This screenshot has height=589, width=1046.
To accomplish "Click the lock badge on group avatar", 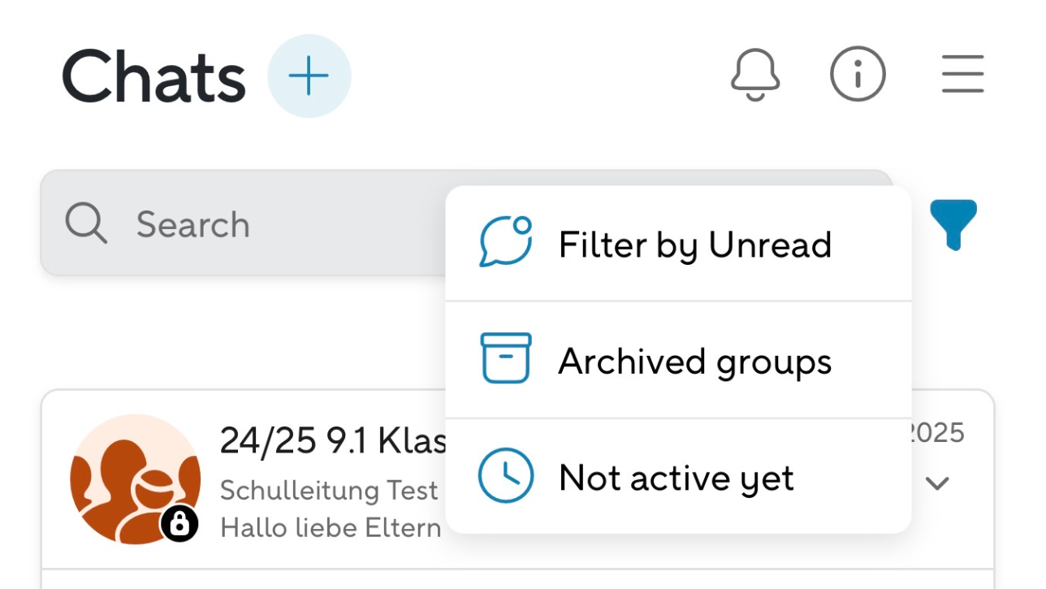I will [x=179, y=524].
